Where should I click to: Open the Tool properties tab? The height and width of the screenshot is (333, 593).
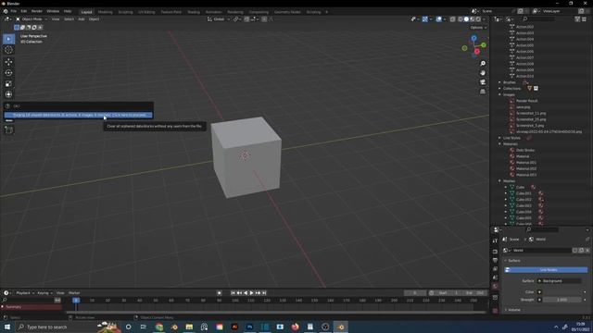495,240
